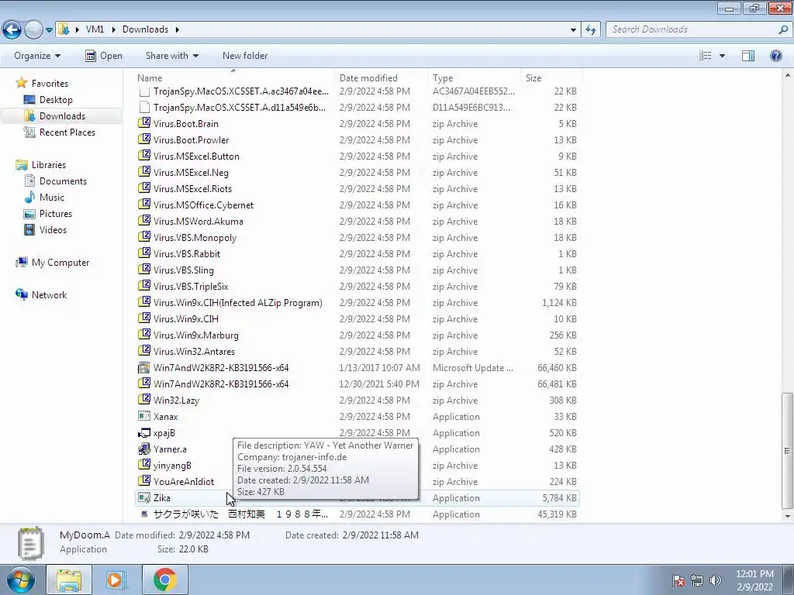Select the Virus.Boot.Prowler zip icon
794x595 pixels.
pyautogui.click(x=144, y=139)
